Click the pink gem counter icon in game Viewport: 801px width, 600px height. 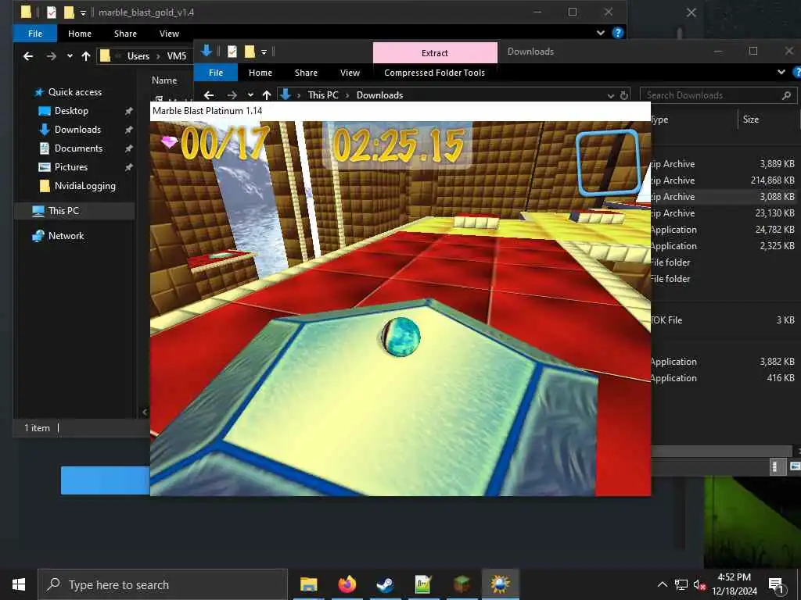(170, 141)
